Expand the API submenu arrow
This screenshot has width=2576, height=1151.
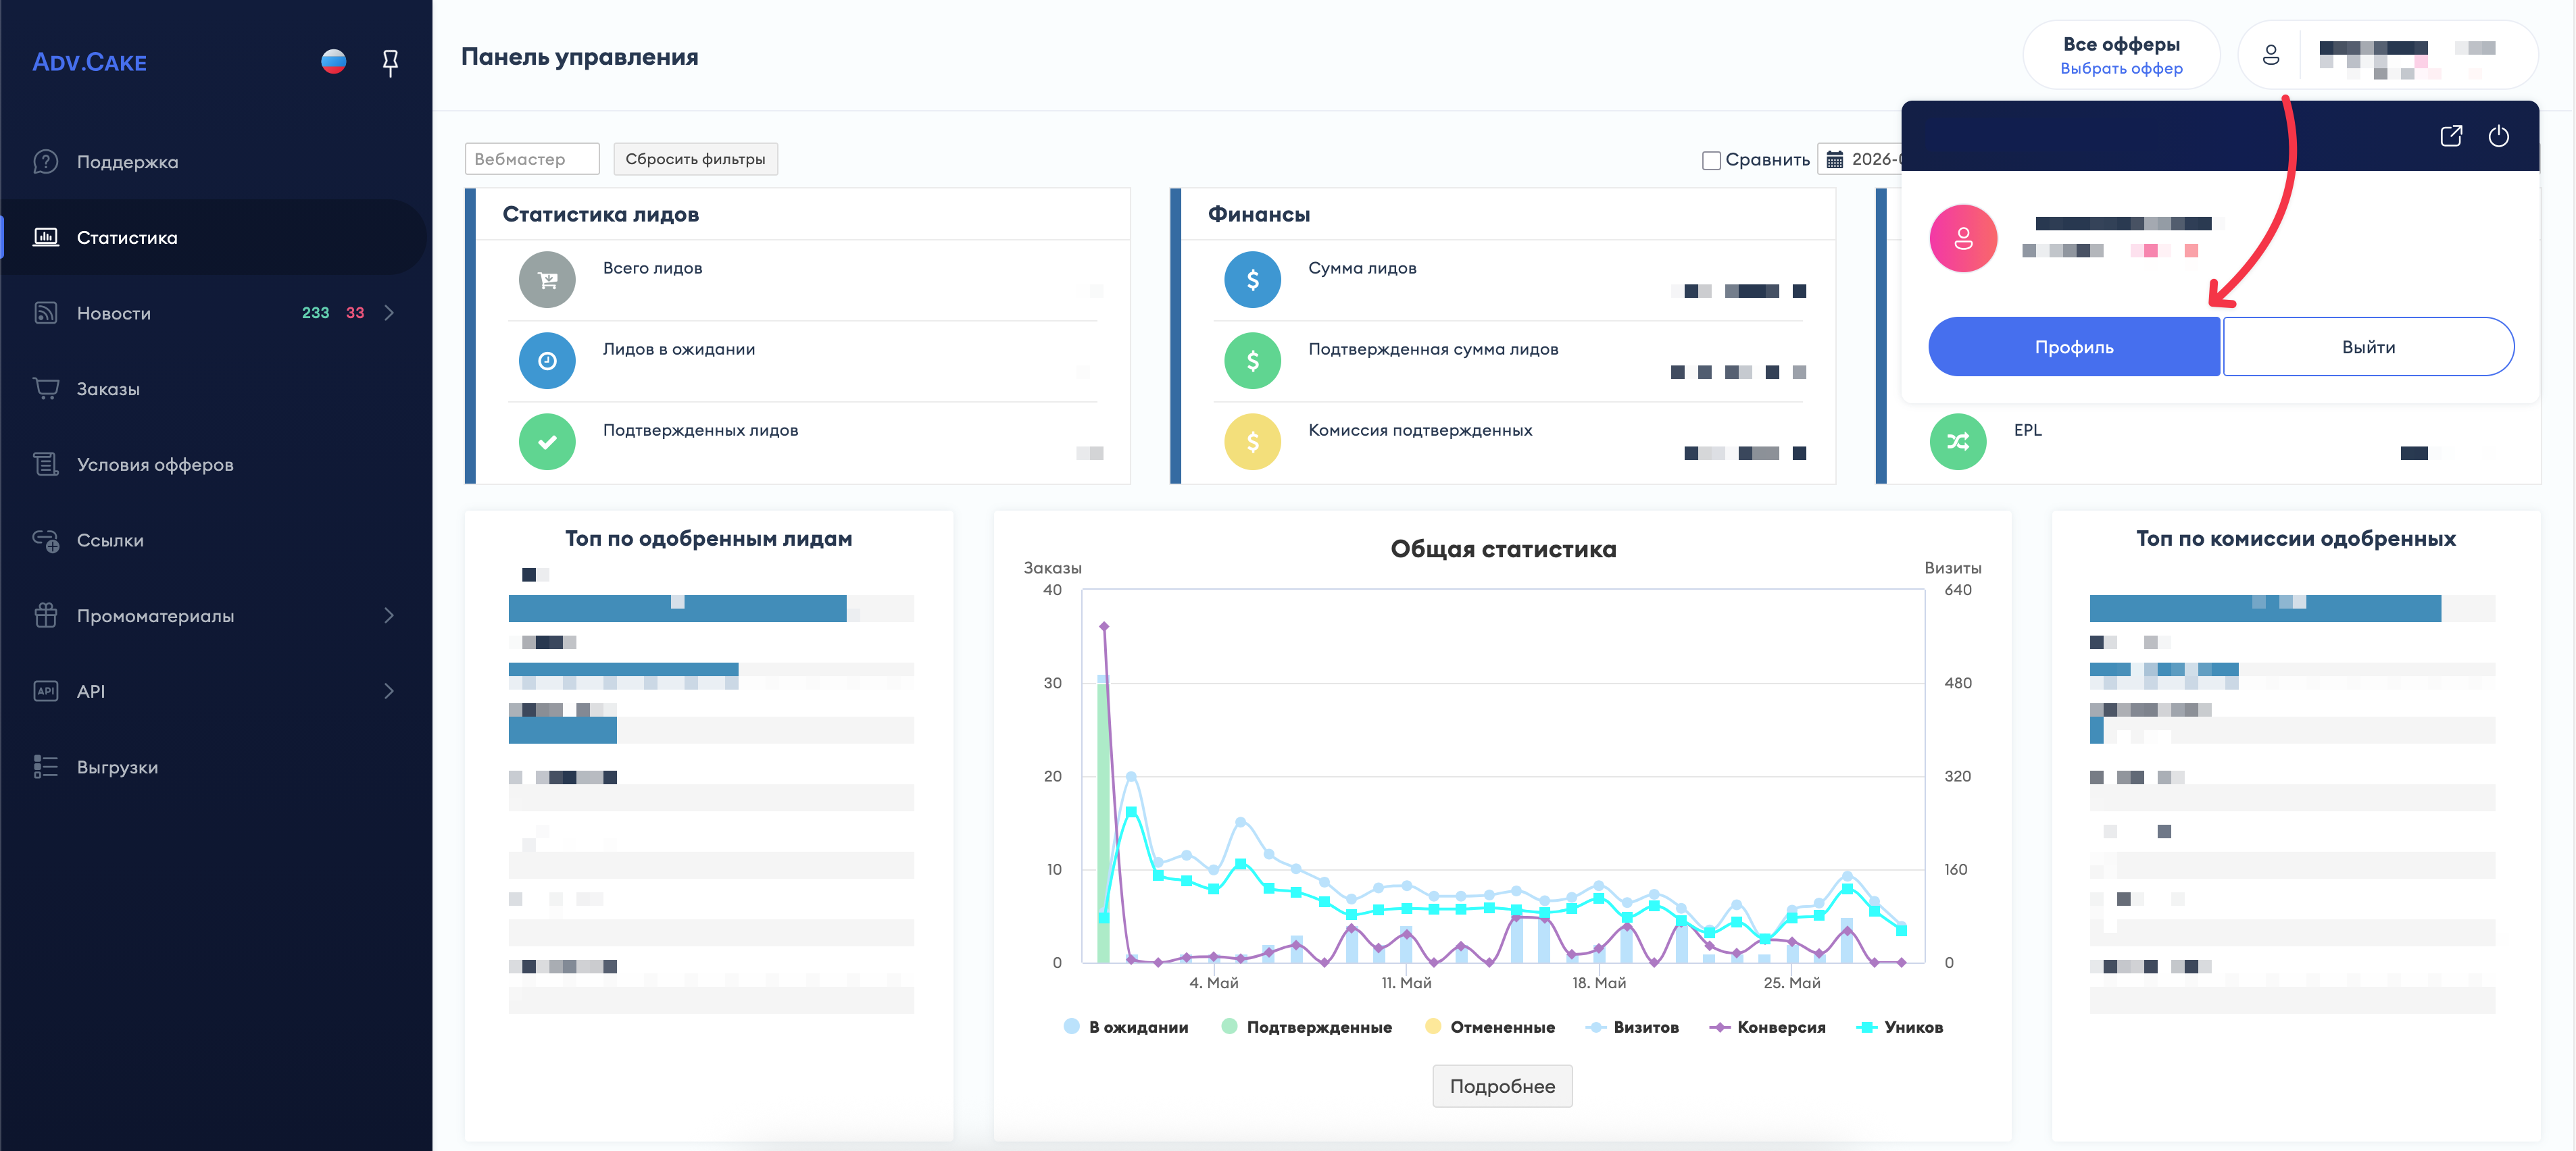coord(389,691)
